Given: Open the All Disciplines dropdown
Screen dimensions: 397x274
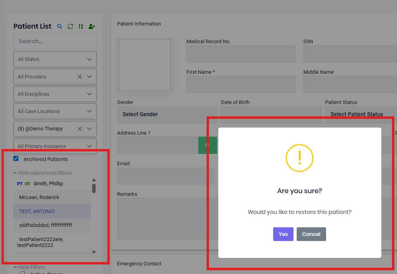Looking at the screenshot, I should point(55,94).
